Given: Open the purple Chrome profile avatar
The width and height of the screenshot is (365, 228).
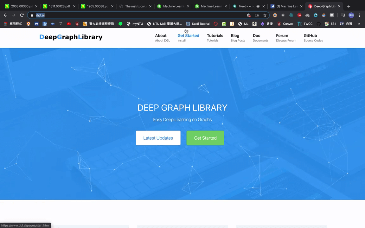Looking at the screenshot, I should coord(351,15).
